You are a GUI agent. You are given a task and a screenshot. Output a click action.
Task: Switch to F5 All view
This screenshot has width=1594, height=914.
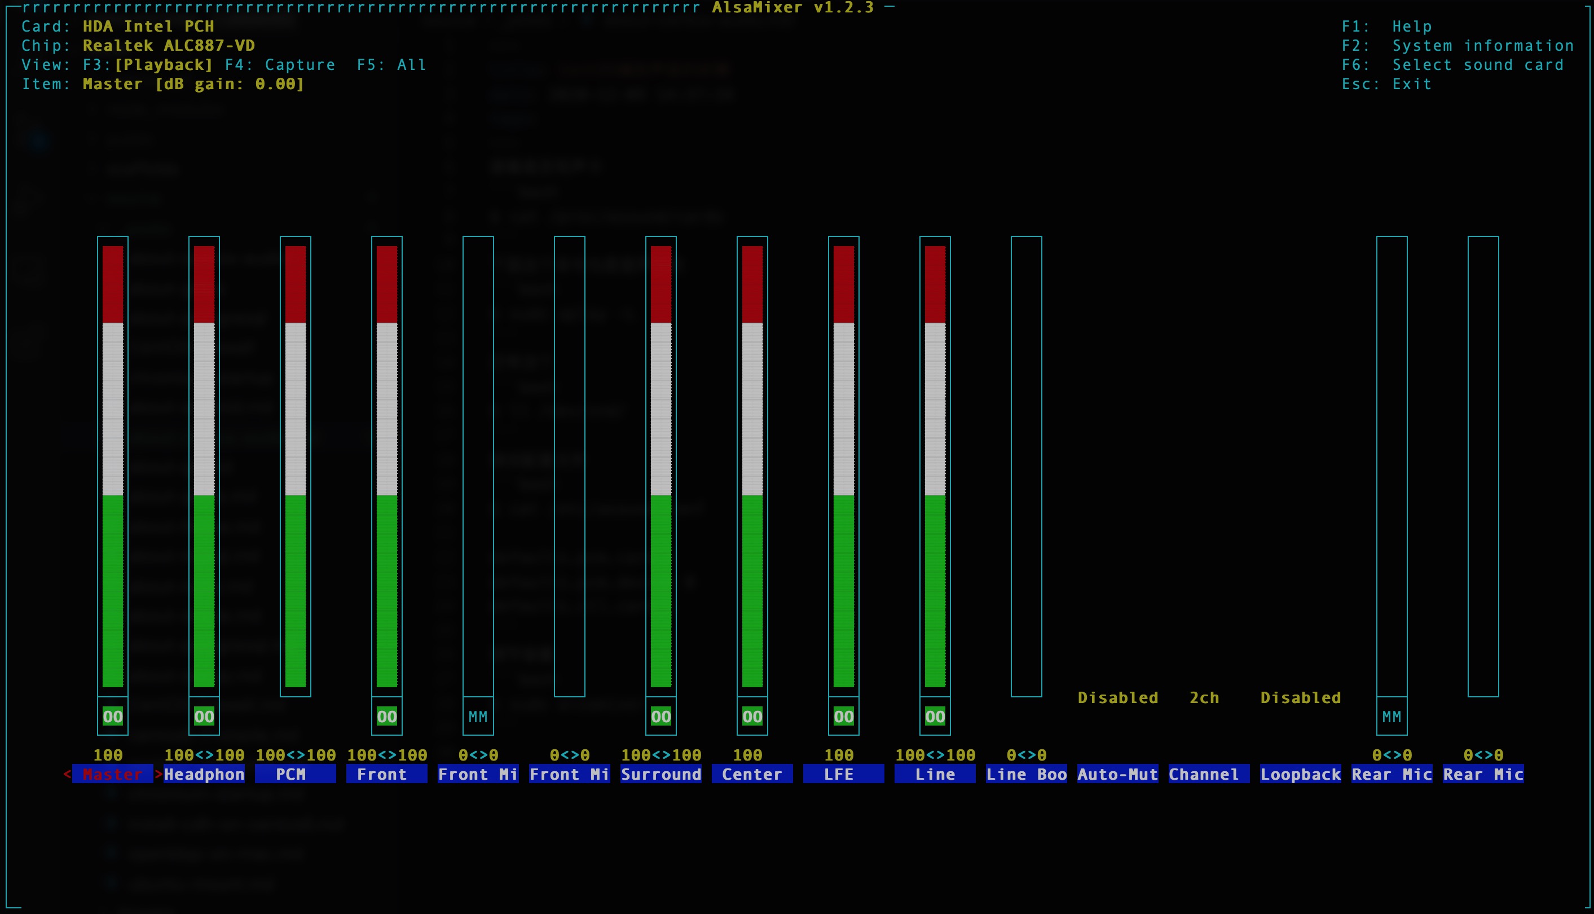pos(391,65)
